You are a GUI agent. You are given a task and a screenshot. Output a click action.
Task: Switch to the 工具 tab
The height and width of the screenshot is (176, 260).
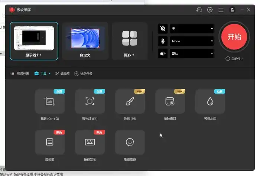(40, 74)
